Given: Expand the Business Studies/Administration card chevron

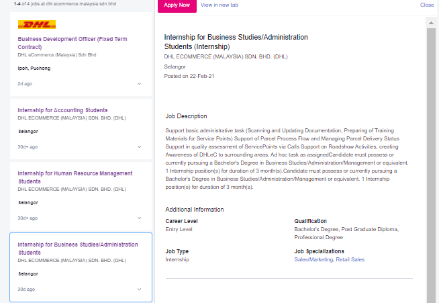Looking at the screenshot, I should (139, 290).
